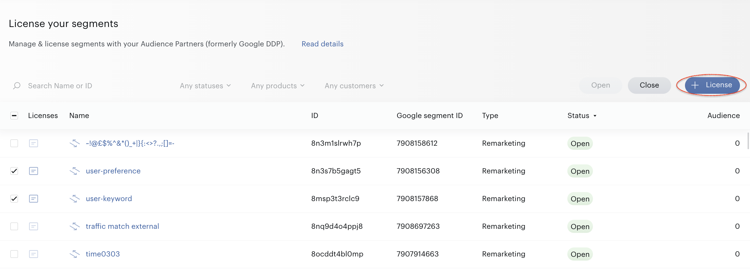Viewport: 750px width, 271px height.
Task: Open the ~!@£$%^&* special-characters segment link
Action: (x=130, y=143)
